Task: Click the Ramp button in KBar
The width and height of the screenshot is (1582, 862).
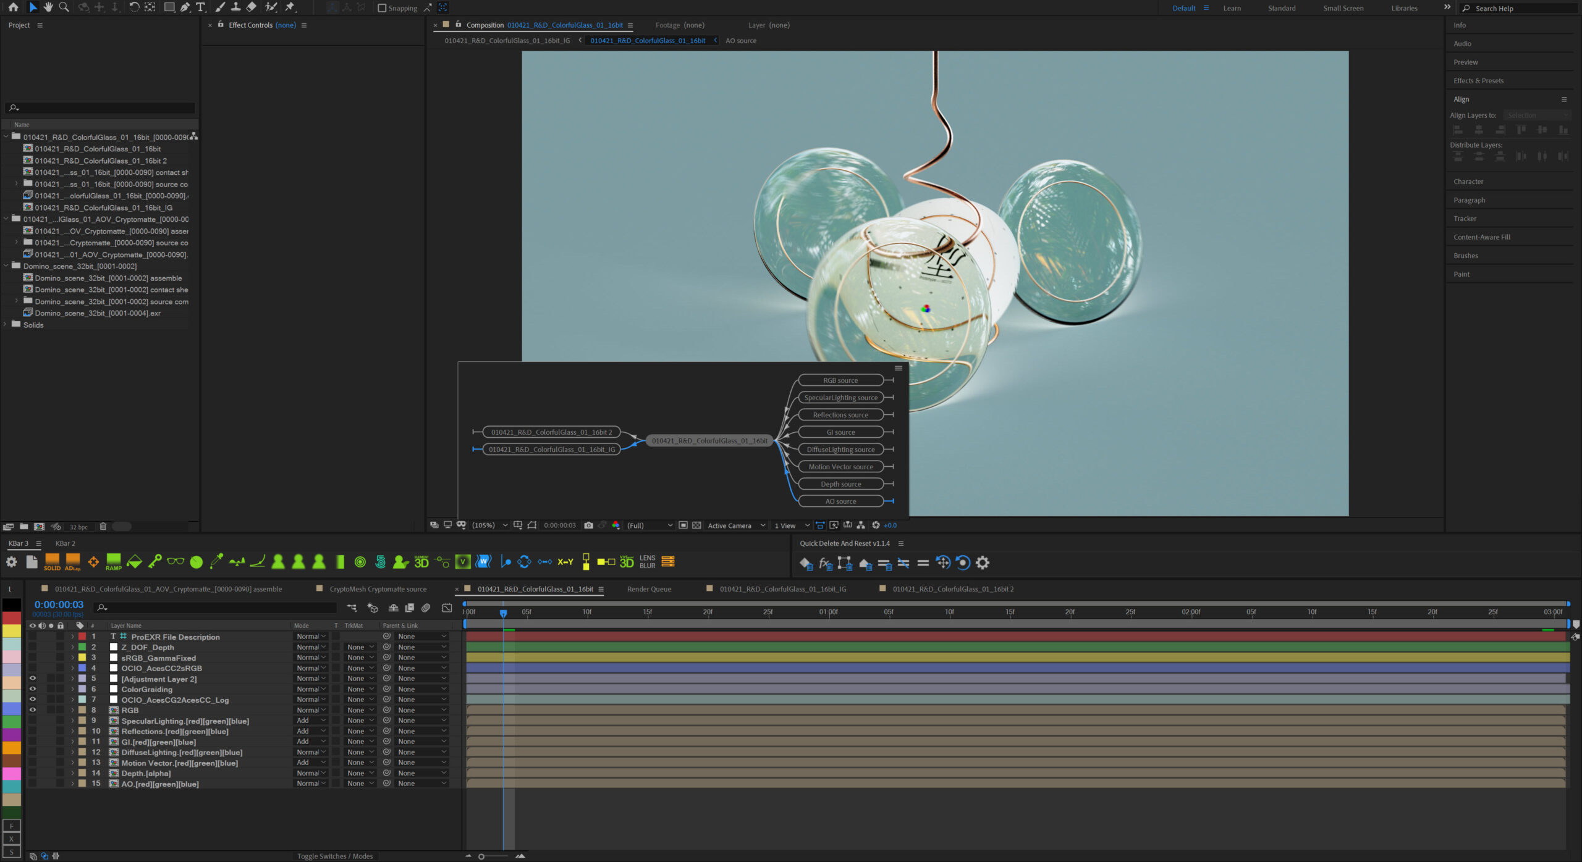Action: pos(114,562)
